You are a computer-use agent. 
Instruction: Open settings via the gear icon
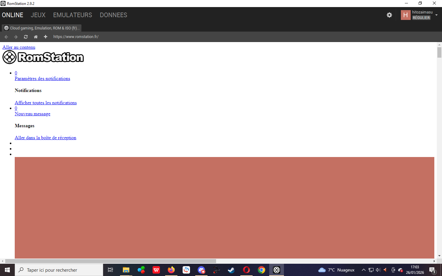(x=389, y=15)
